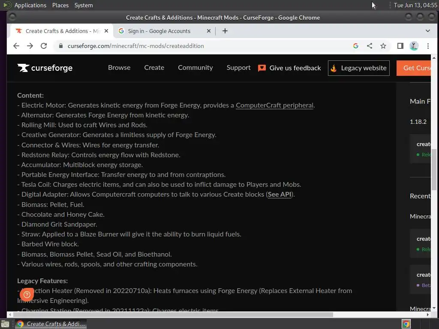Screen dimensions: 439x329
Task: Click the Create Crafts & Addi... taskbar button
Action: pyautogui.click(x=51, y=324)
